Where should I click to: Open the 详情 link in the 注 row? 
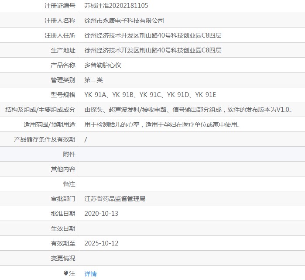(x=90, y=274)
